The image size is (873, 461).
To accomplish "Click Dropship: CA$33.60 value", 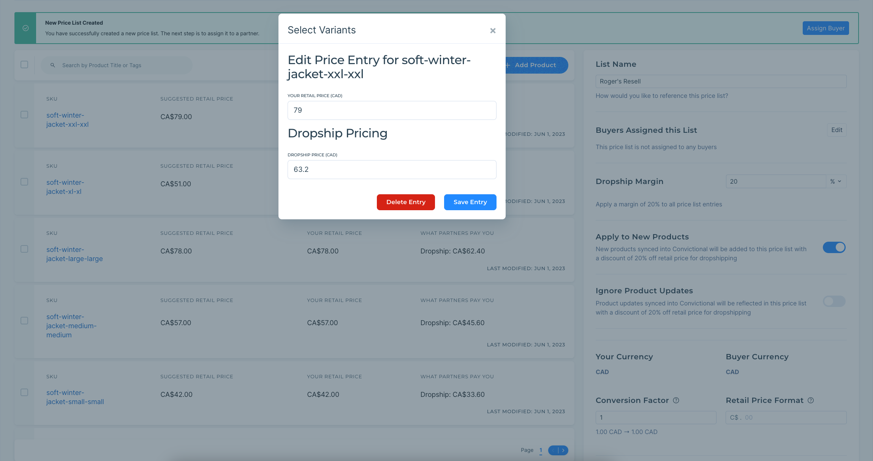I will pyautogui.click(x=452, y=395).
